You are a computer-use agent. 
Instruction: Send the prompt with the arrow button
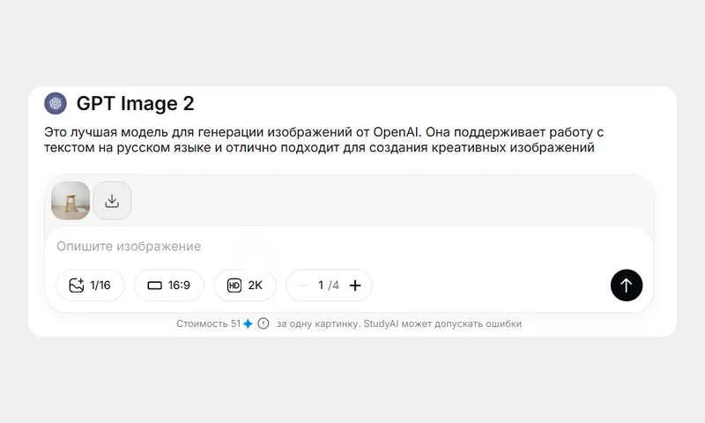[x=627, y=286]
